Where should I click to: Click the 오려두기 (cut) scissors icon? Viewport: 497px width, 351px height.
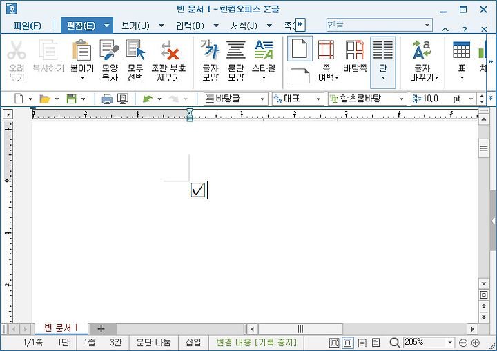16,50
